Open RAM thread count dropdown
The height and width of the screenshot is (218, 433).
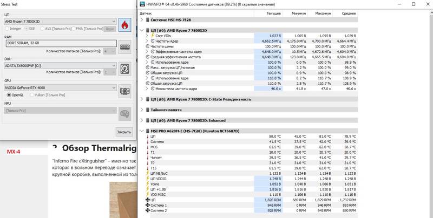pos(110,51)
